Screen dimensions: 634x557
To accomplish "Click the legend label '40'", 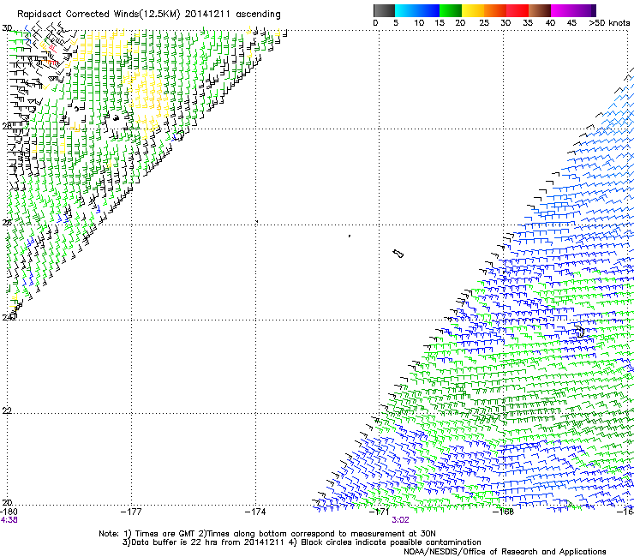I will [x=550, y=23].
